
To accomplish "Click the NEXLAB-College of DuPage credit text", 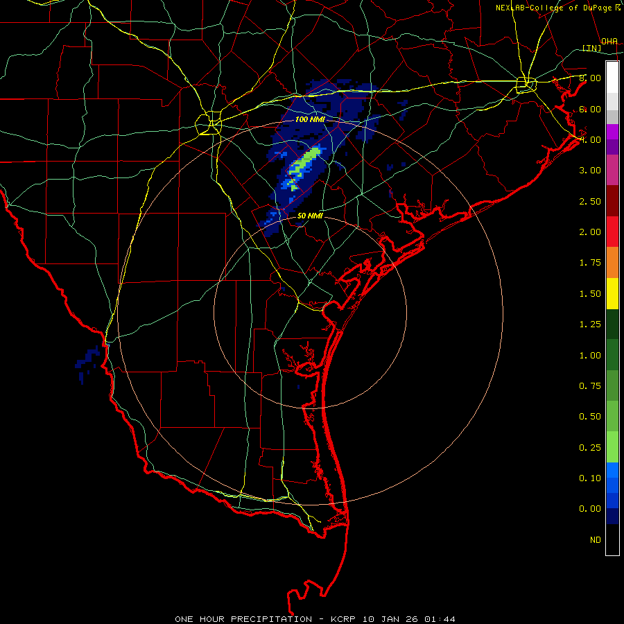I will (558, 8).
